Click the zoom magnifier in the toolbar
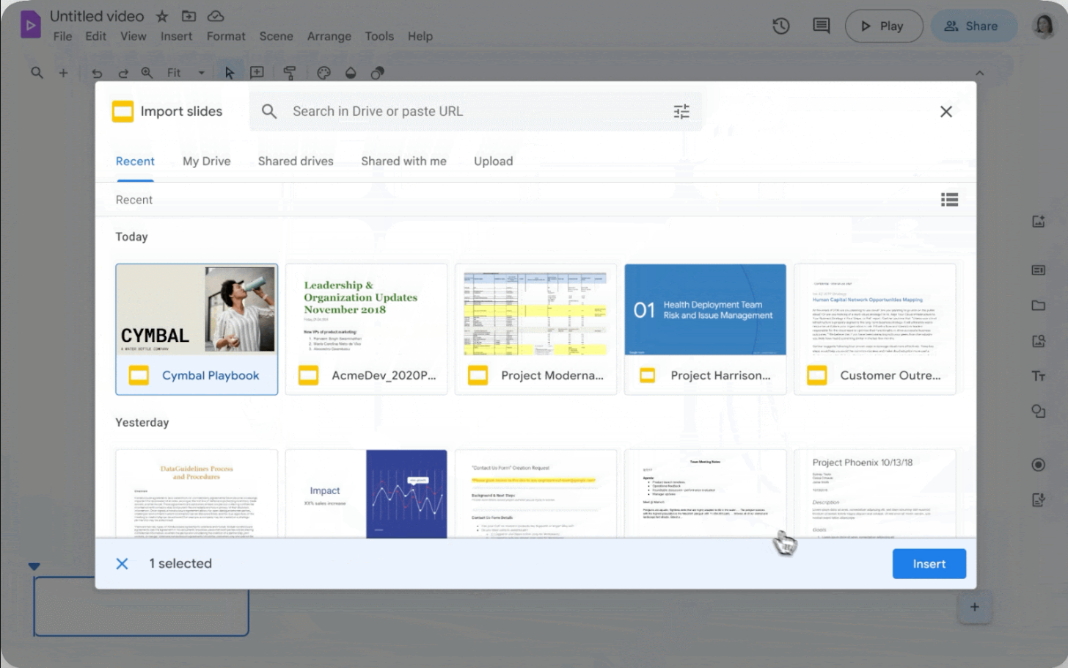This screenshot has height=668, width=1068. pyautogui.click(x=147, y=73)
